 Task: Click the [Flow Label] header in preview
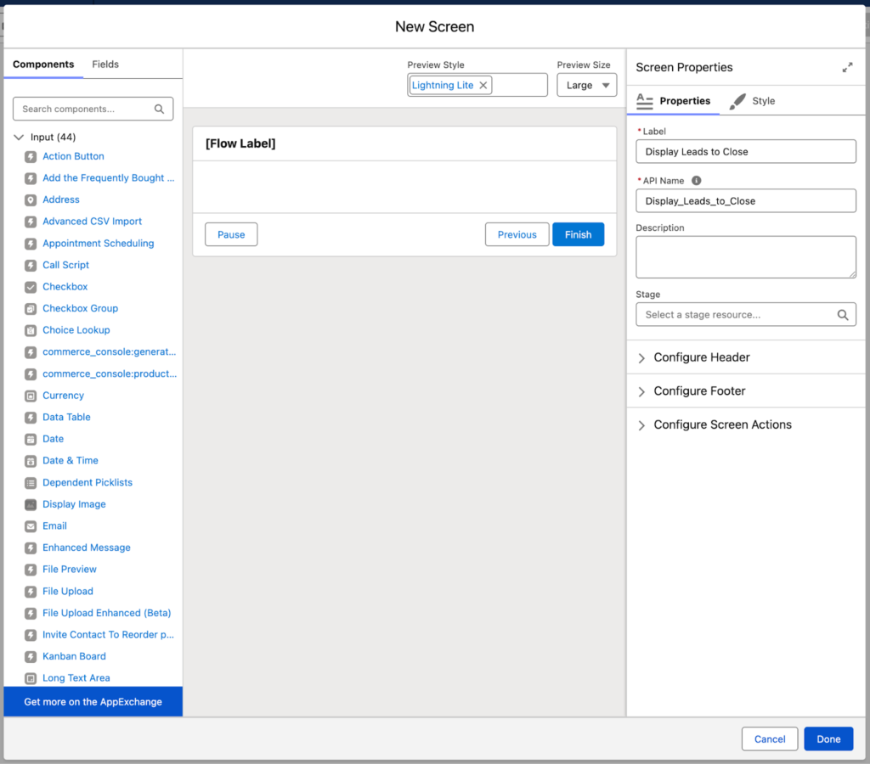pos(240,143)
